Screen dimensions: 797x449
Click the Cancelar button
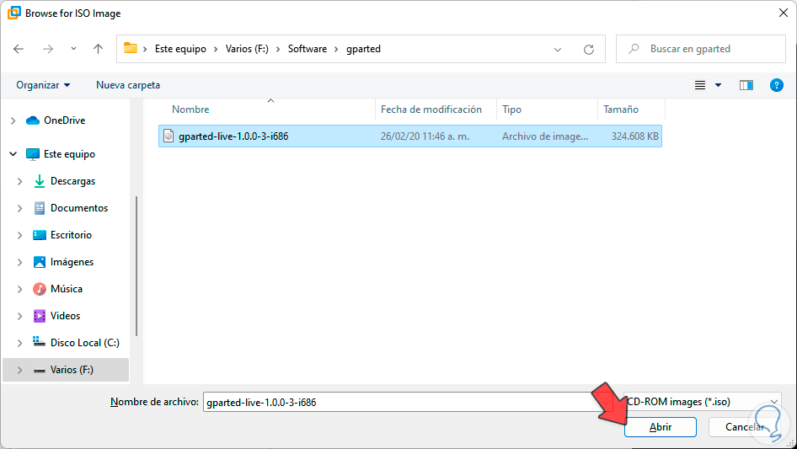pos(744,427)
